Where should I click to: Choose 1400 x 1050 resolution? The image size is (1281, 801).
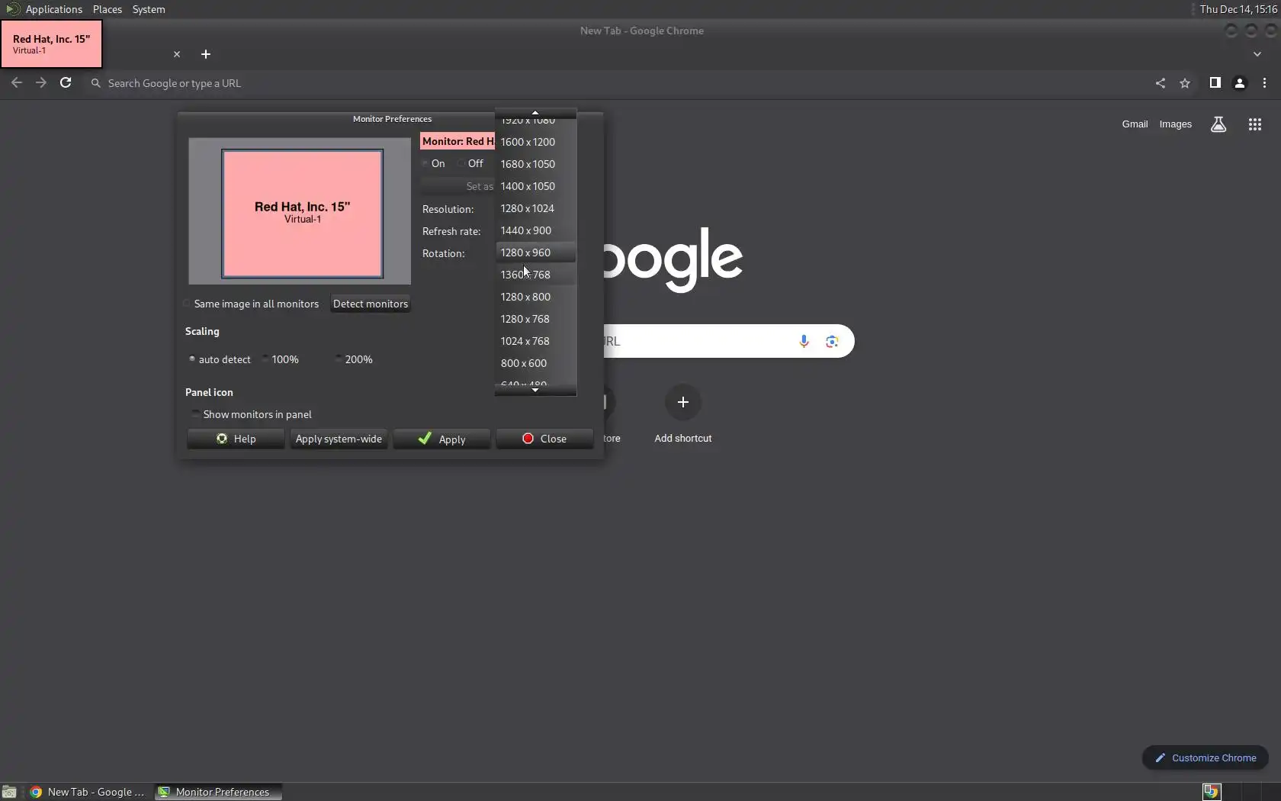(535, 186)
